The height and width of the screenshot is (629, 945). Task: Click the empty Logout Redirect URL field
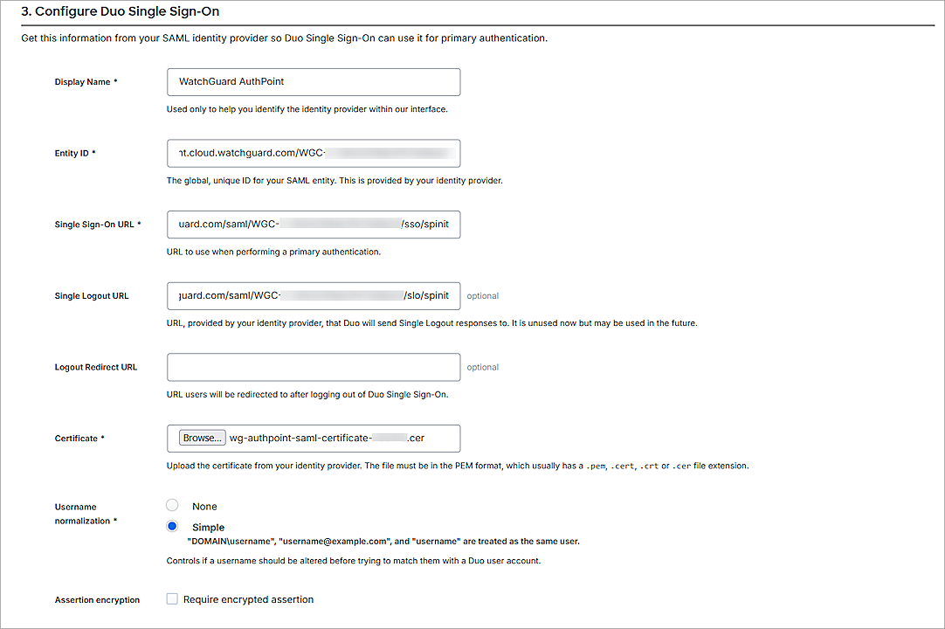coord(313,367)
